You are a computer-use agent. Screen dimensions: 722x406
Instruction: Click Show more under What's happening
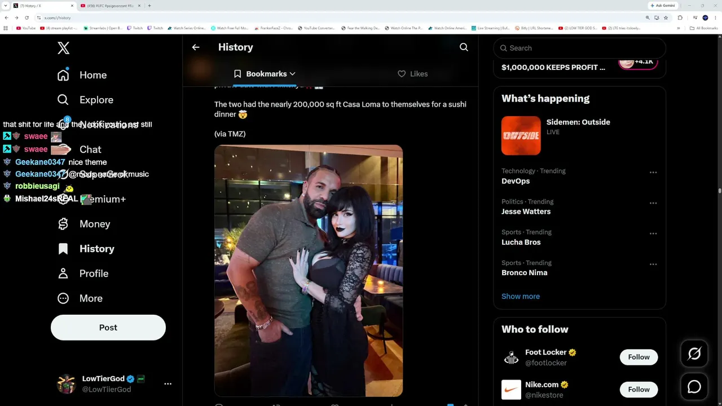tap(521, 296)
